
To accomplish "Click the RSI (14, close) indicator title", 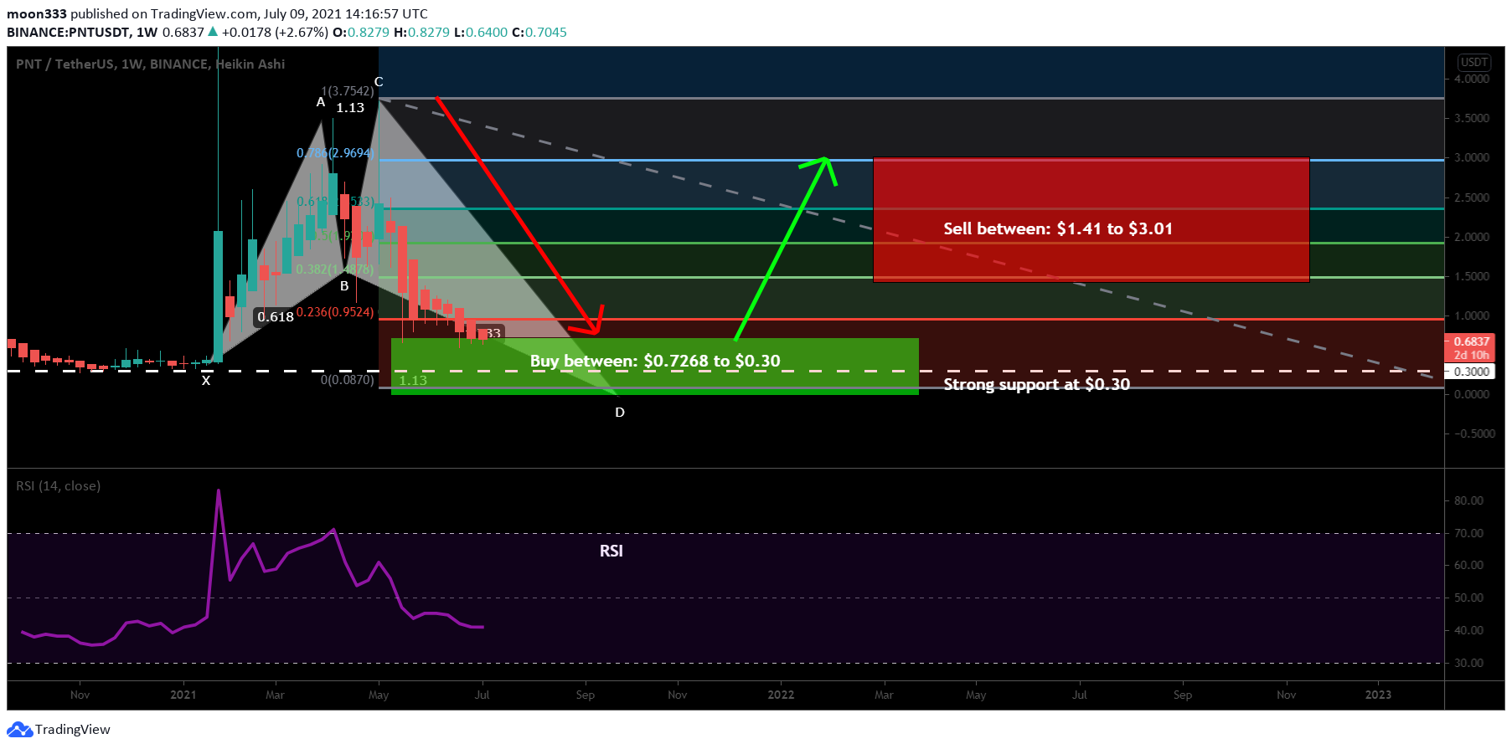I will pos(58,486).
